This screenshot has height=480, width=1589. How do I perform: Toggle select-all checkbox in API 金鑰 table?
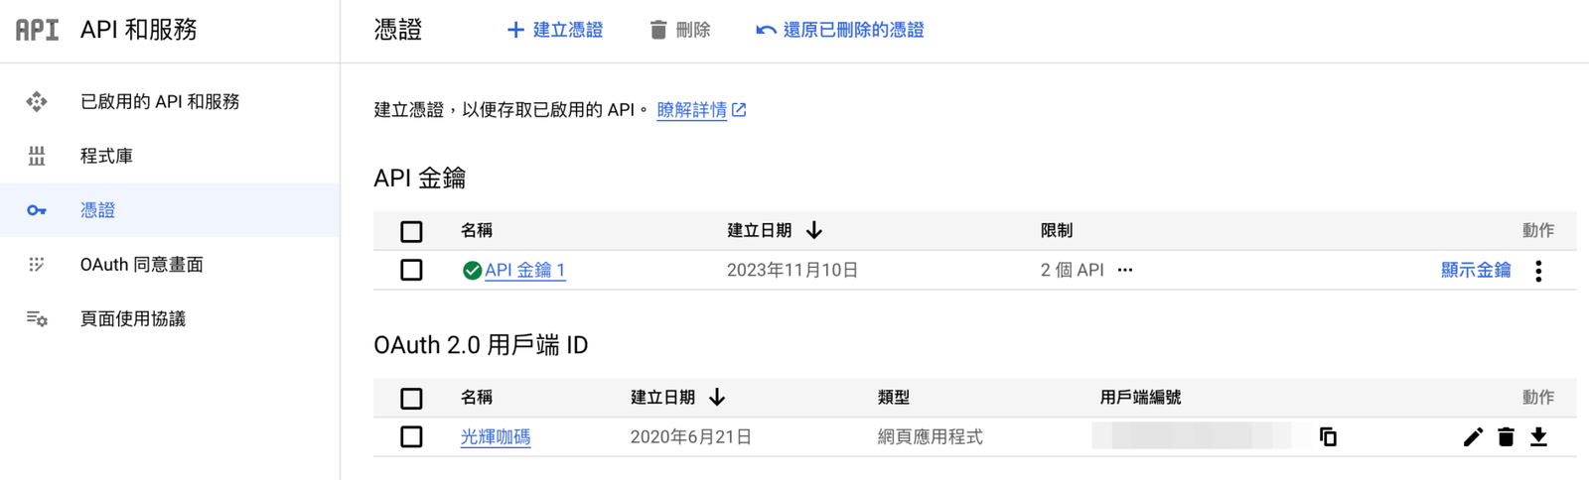coord(411,231)
